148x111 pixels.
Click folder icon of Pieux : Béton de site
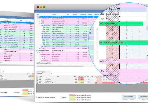(43, 36)
